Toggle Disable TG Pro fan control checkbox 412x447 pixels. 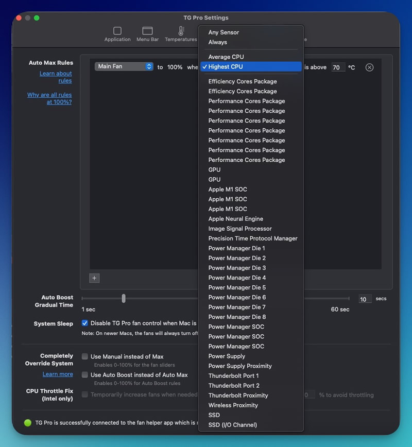click(x=84, y=323)
